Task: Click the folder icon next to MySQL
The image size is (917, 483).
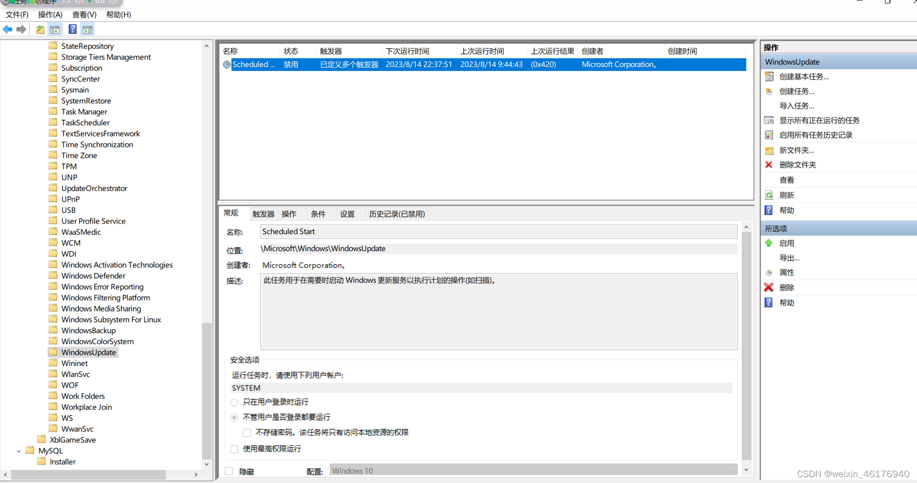Action: coord(30,450)
